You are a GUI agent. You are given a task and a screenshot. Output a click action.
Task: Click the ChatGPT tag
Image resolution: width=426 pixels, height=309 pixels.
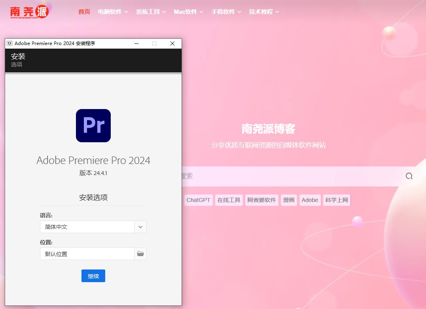(198, 200)
